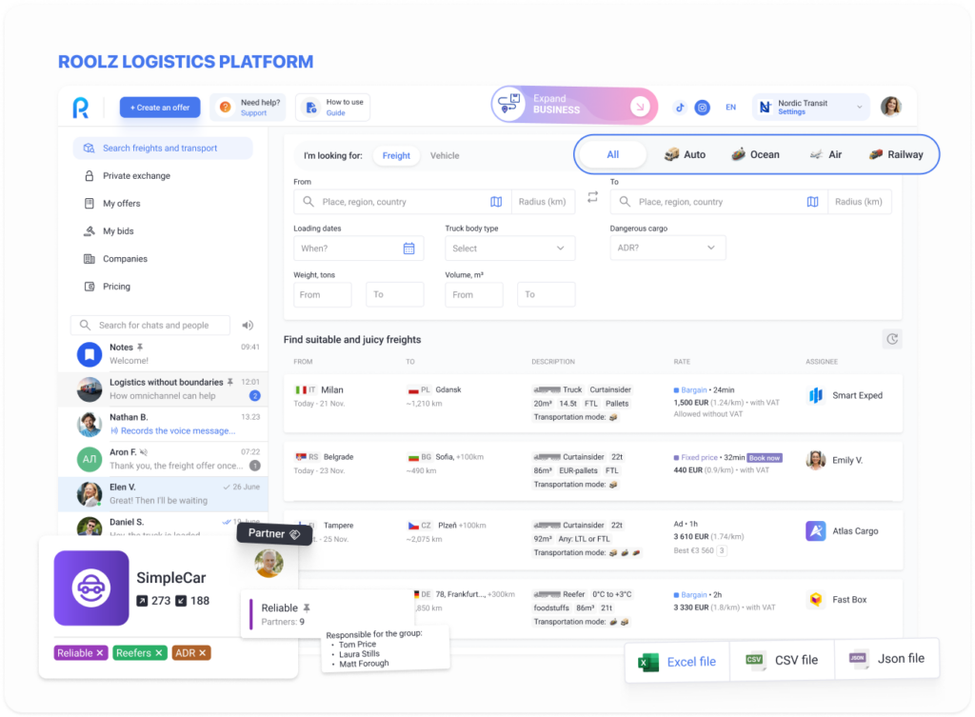Click To place, region, country field

pyautogui.click(x=719, y=202)
